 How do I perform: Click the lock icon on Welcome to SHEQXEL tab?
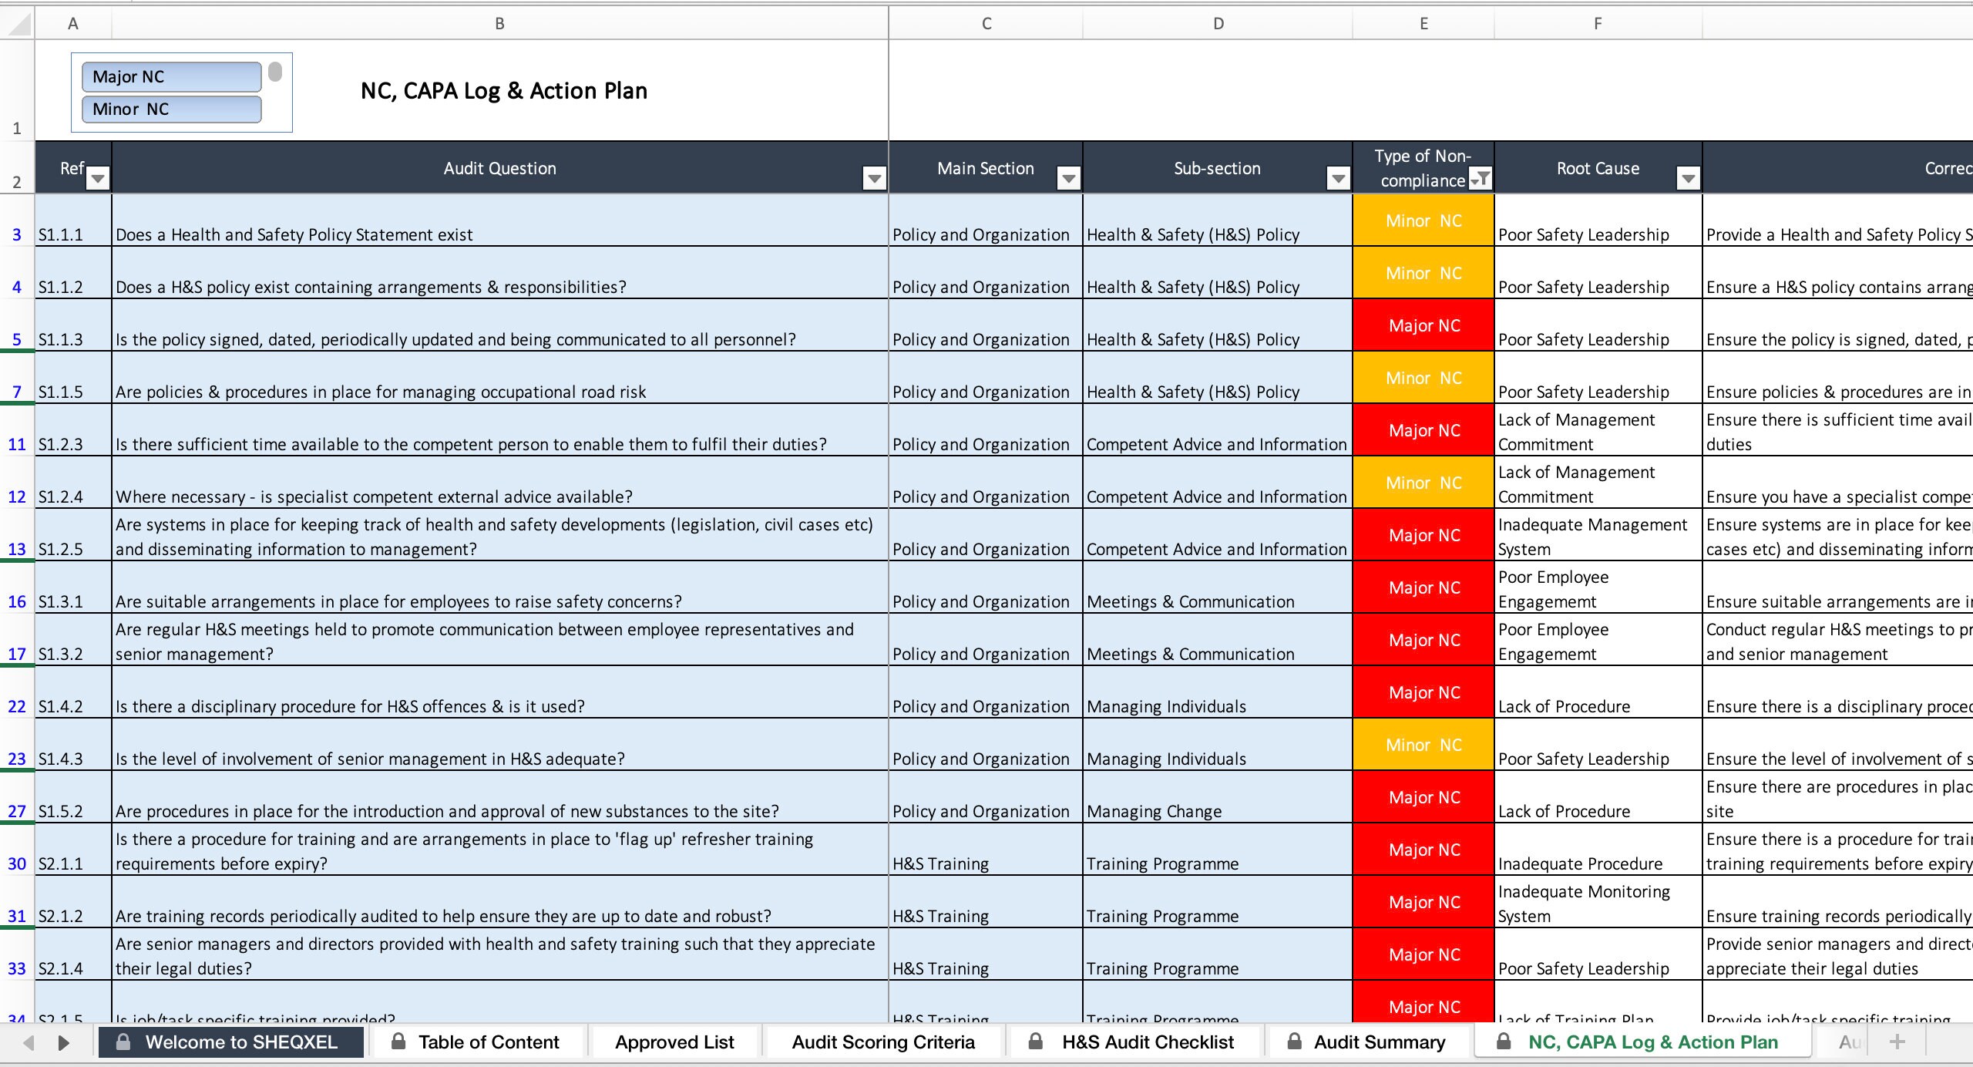coord(123,1042)
